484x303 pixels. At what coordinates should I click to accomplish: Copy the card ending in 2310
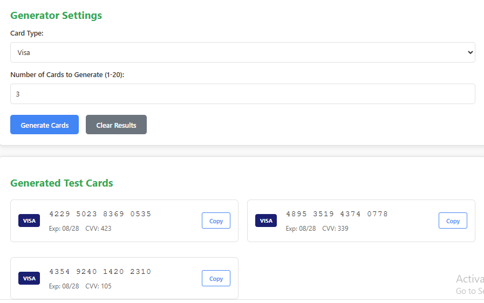coord(216,278)
